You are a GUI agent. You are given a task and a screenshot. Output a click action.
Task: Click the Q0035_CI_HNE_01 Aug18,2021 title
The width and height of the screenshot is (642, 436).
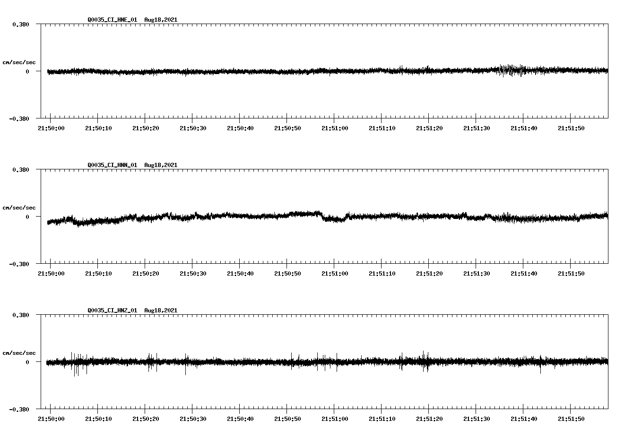pyautogui.click(x=132, y=20)
